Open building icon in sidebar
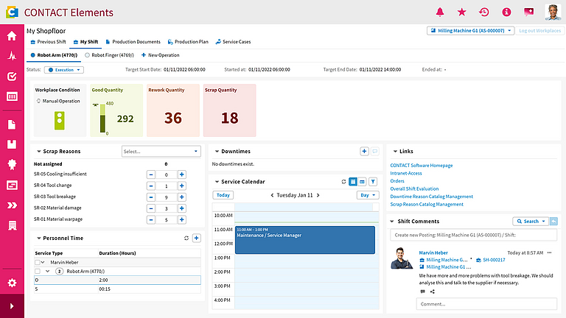This screenshot has height=318, width=566. point(12,226)
